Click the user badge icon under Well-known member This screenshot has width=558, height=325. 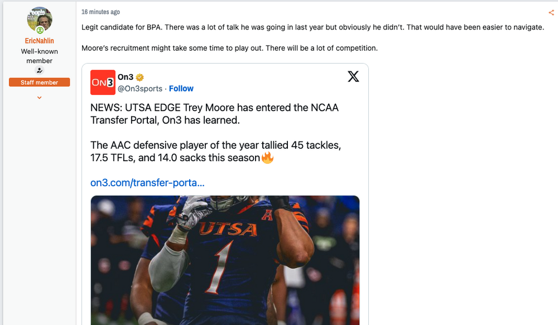point(39,71)
